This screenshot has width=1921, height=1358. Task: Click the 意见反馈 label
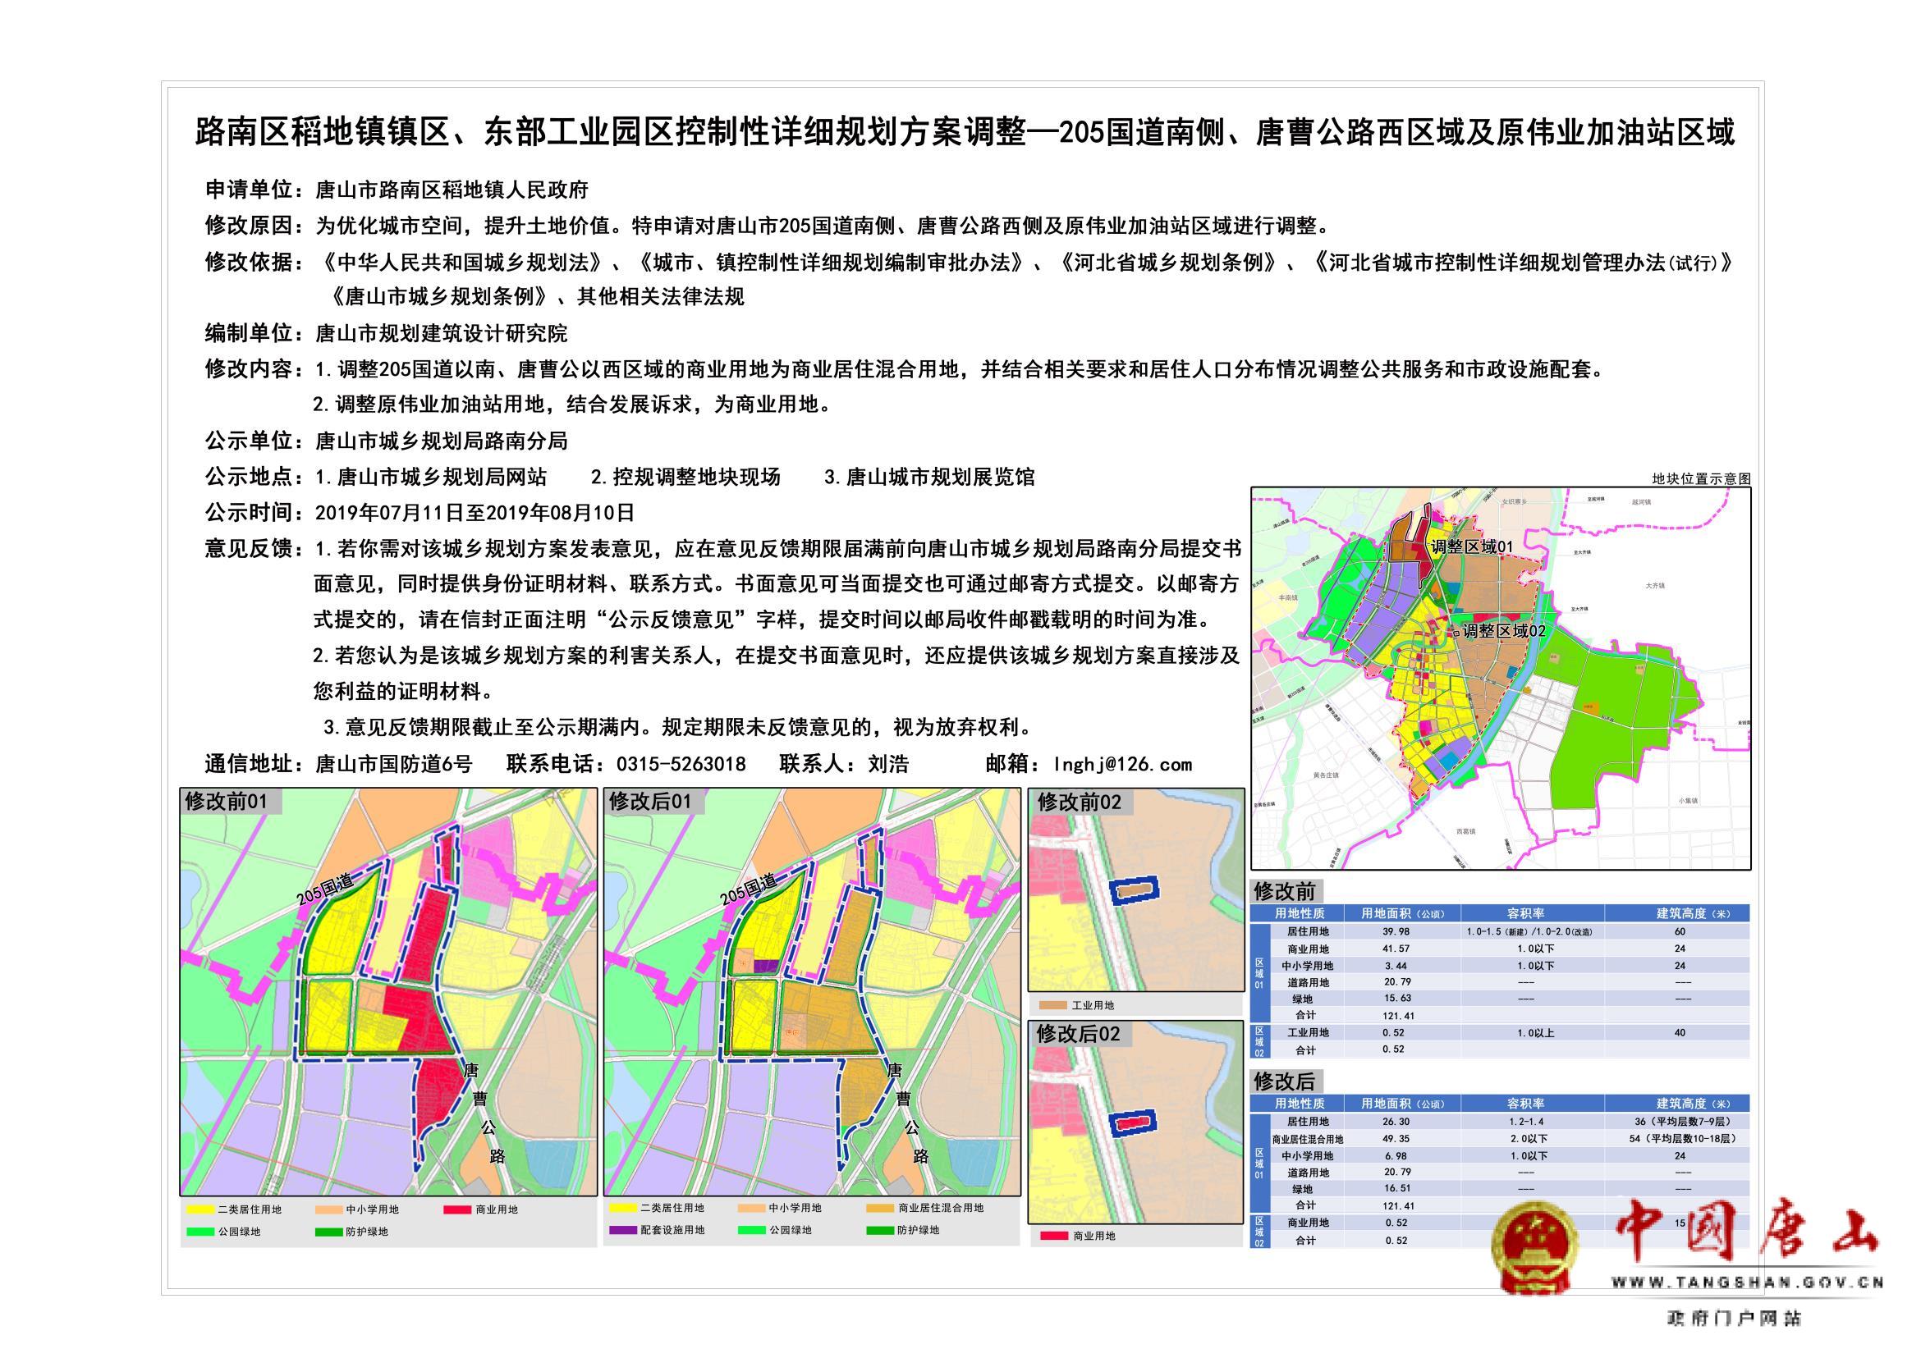pyautogui.click(x=254, y=549)
